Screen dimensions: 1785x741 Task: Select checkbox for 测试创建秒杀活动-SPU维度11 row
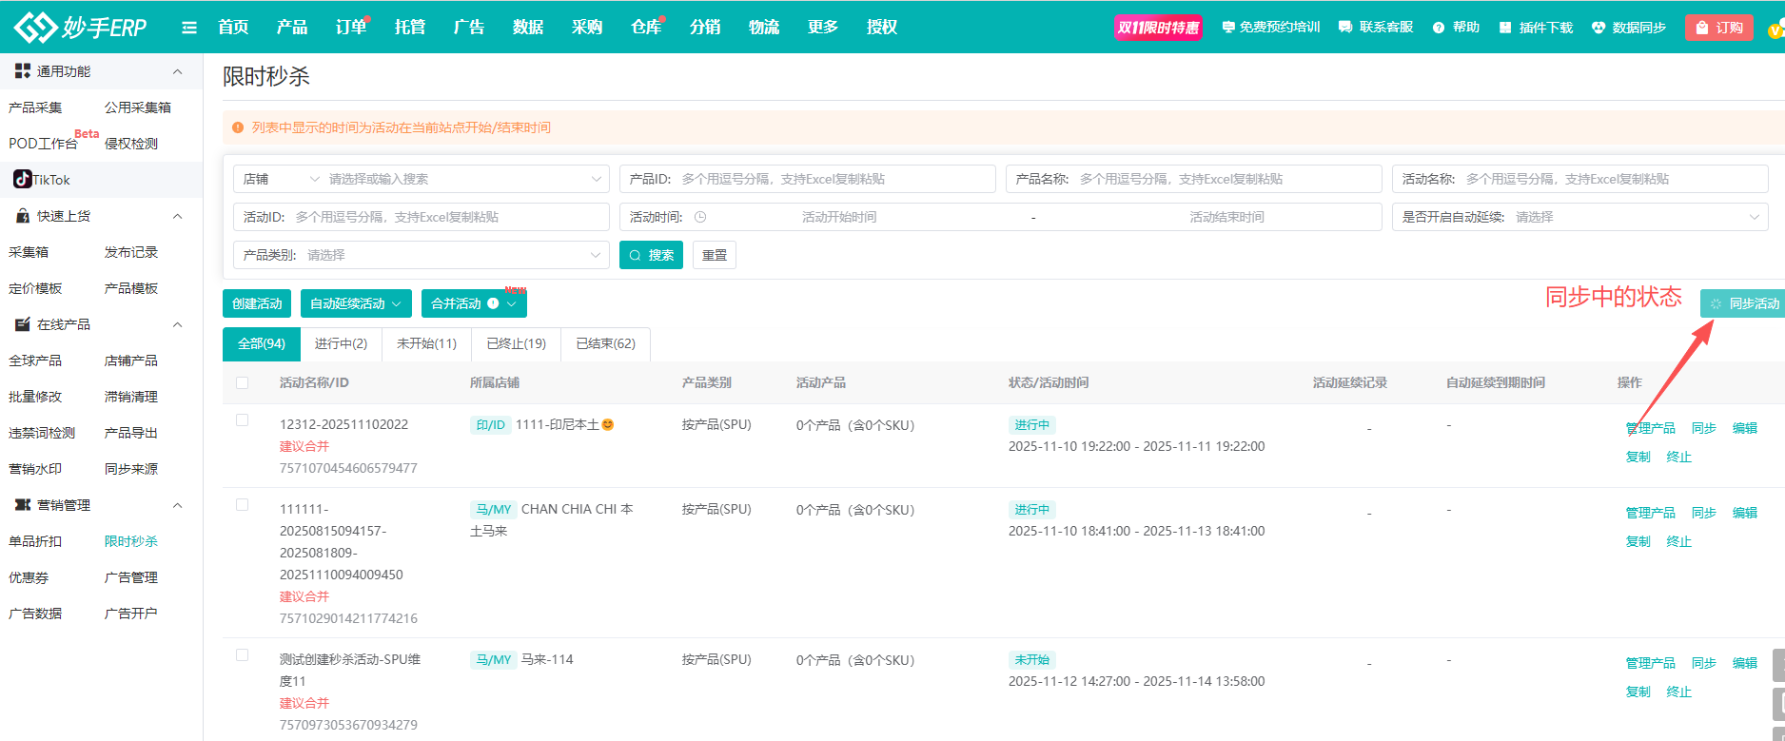tap(243, 655)
